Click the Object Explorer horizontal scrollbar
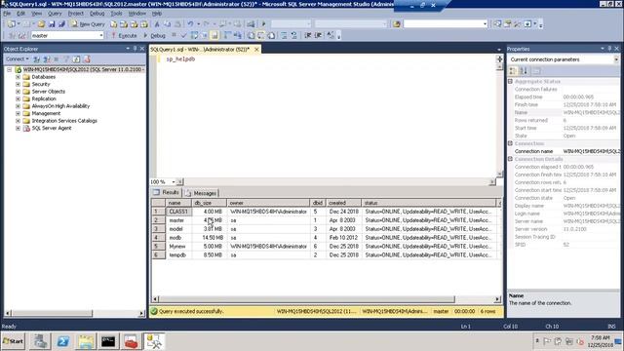The image size is (624, 351). point(52,313)
